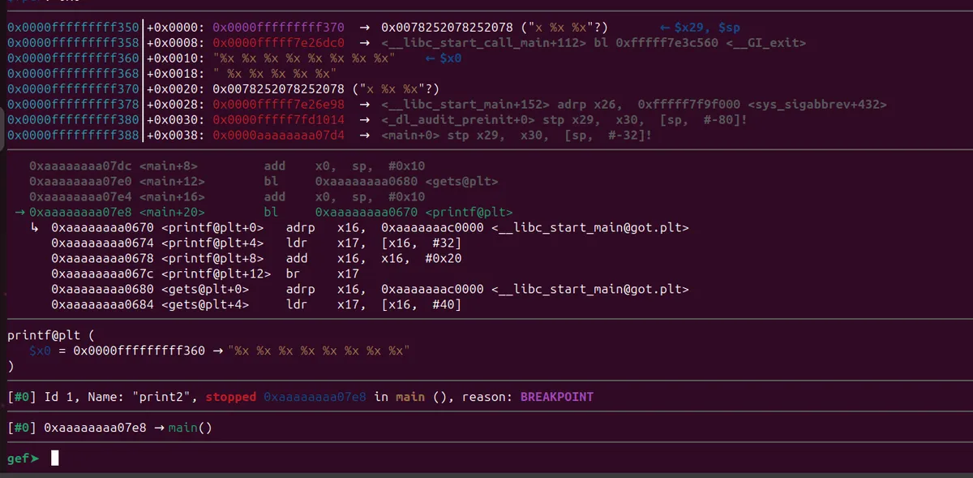The image size is (973, 478).
Task: Click "main()" in the backtrace frame line
Action: pos(191,428)
